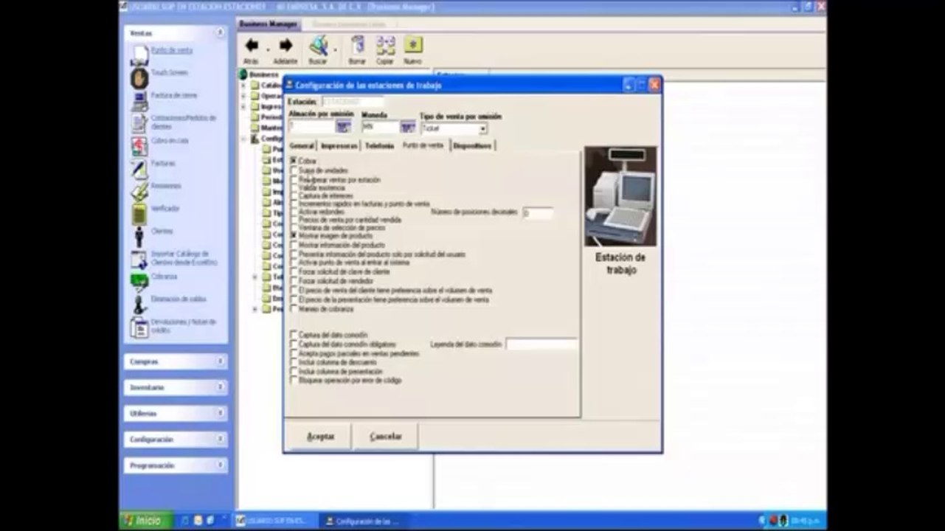This screenshot has height=531, width=945.
Task: Open the Cobro en caja icon
Action: [139, 145]
